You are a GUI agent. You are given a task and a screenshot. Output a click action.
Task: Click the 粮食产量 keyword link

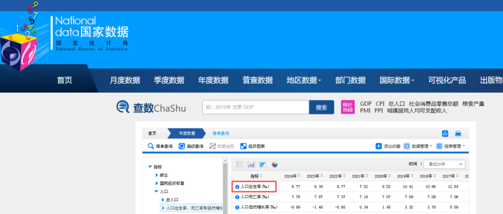(474, 104)
